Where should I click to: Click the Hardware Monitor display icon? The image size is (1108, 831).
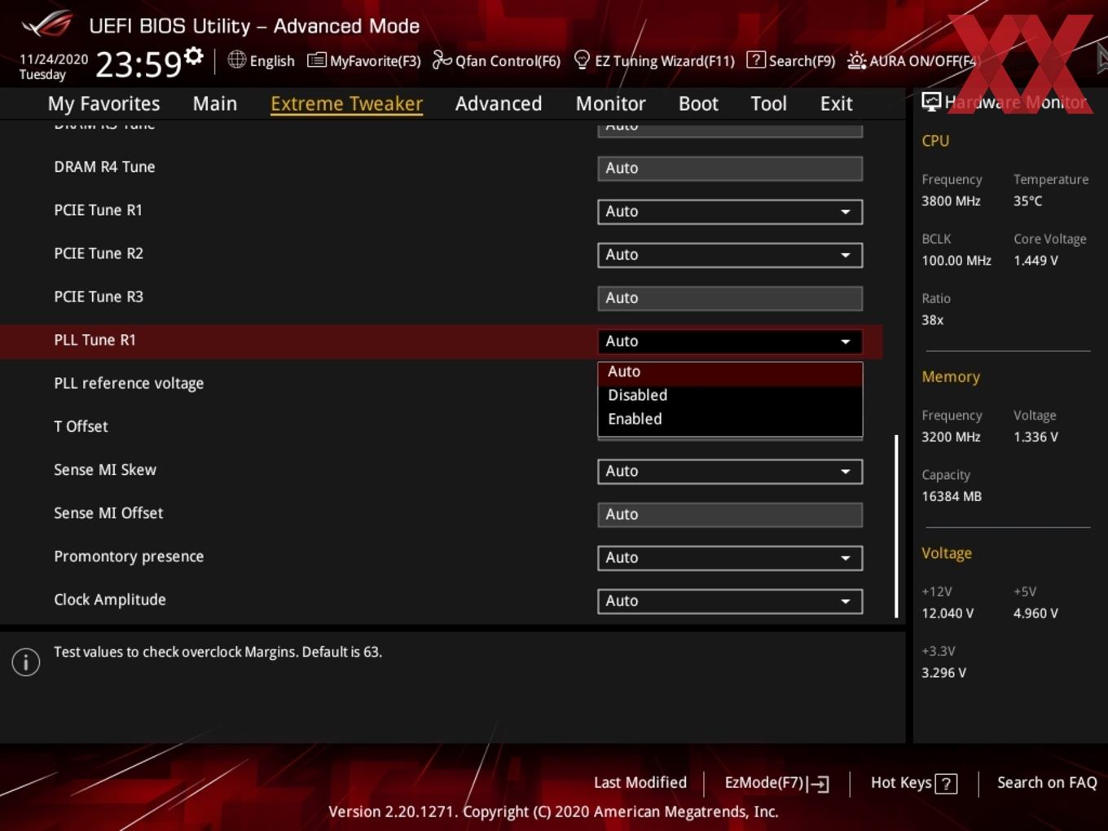pyautogui.click(x=931, y=102)
